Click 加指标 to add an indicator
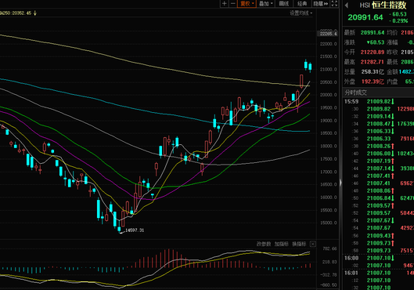The width and height of the screenshot is (414, 290). [281, 244]
